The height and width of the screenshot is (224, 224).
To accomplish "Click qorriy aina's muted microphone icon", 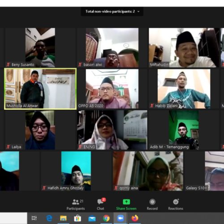I will (x=116, y=188).
